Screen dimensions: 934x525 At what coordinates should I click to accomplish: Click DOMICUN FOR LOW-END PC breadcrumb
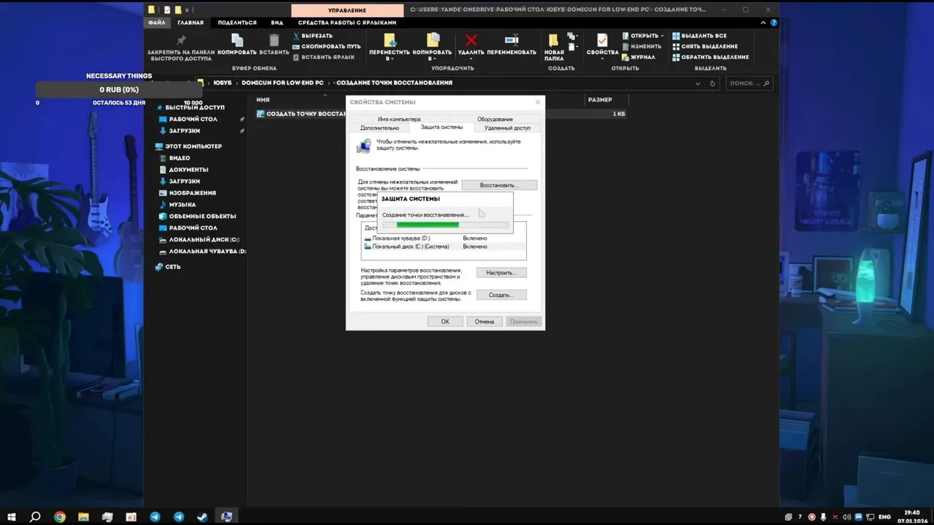[x=282, y=83]
